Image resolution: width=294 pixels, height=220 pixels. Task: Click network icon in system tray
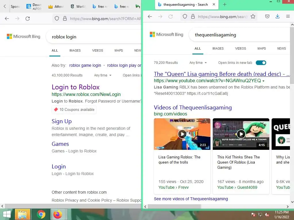[x=260, y=215]
